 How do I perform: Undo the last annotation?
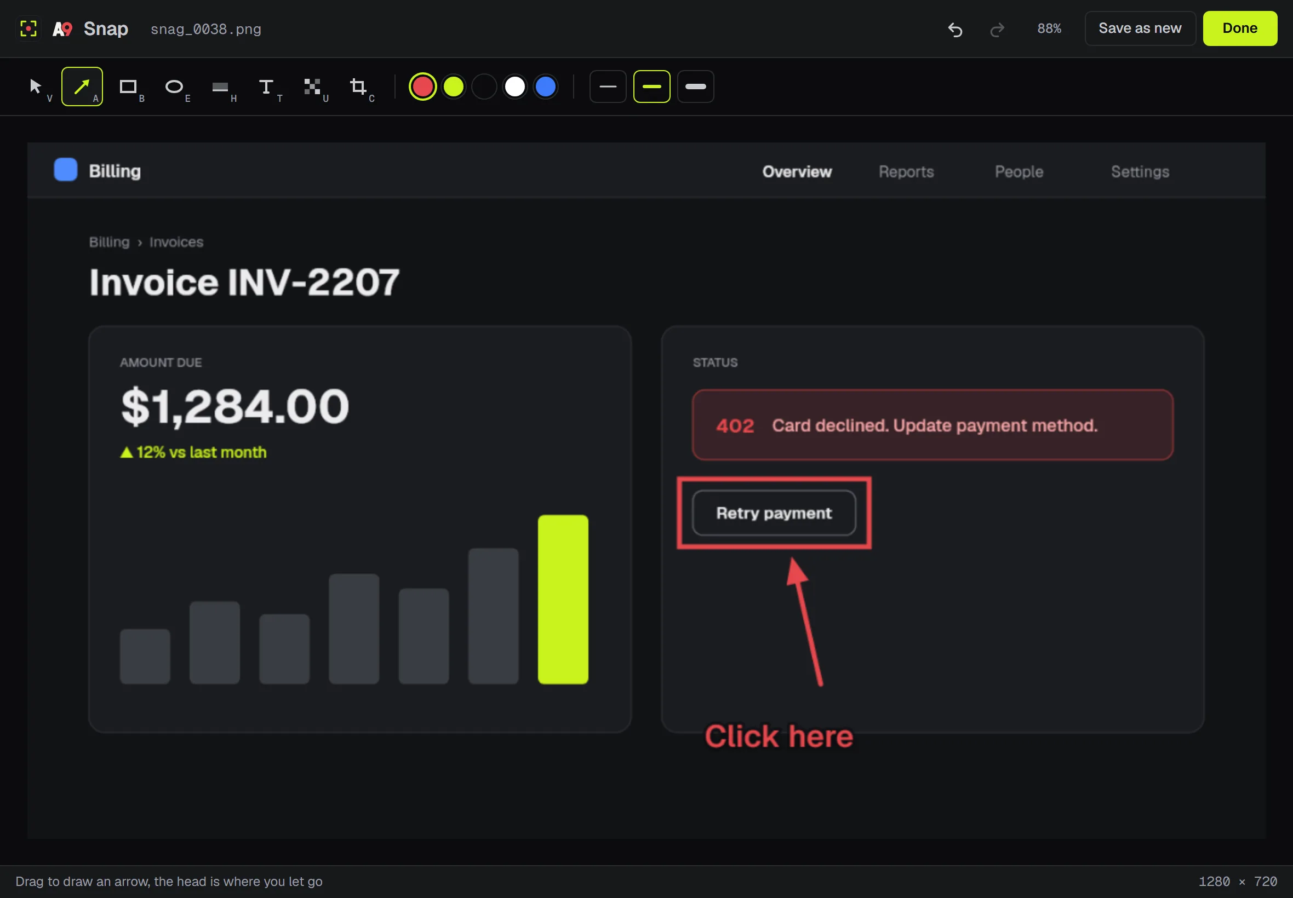click(956, 28)
